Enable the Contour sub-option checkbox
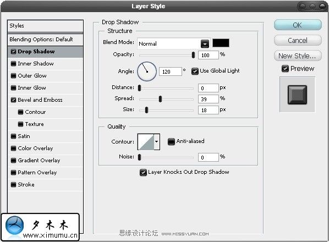This screenshot has width=329, height=242. (x=20, y=112)
